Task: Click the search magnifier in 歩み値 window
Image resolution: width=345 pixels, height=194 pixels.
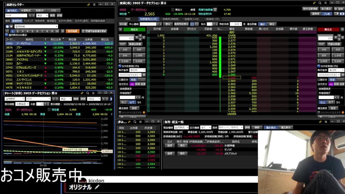Action: (x=135, y=122)
